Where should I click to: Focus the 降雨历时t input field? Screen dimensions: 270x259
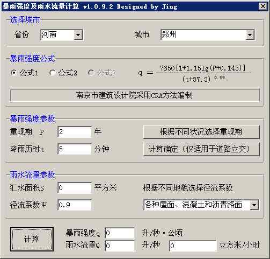pos(75,149)
